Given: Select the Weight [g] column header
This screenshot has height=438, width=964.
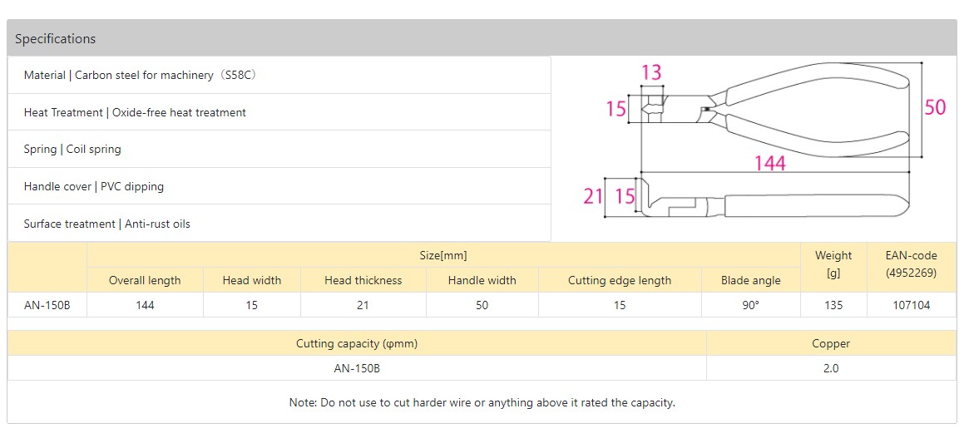Looking at the screenshot, I should [833, 264].
